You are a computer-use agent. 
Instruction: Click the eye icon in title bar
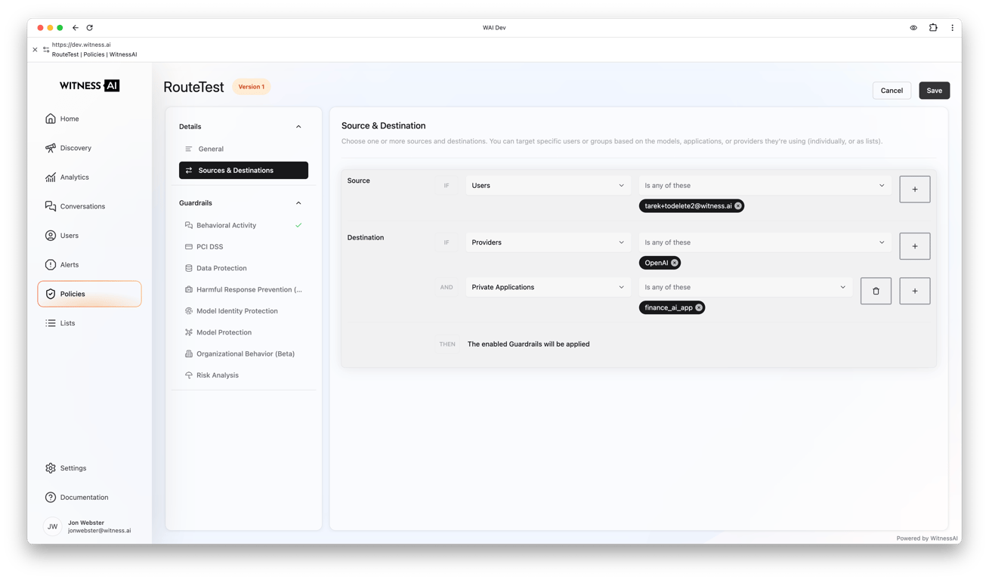point(913,28)
